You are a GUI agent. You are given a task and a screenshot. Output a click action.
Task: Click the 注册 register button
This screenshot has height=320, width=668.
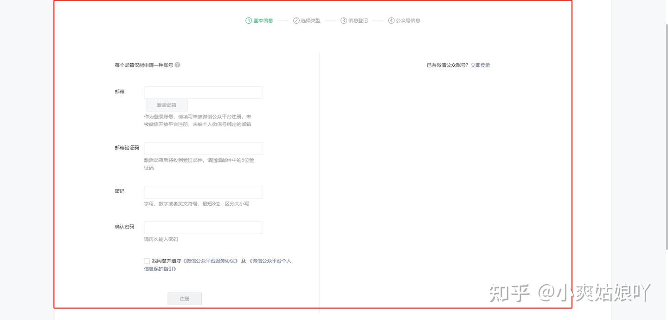click(x=185, y=299)
